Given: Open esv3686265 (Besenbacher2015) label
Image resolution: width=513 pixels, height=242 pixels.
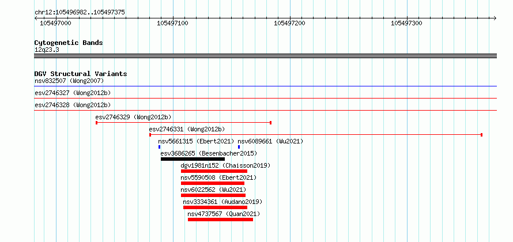Looking at the screenshot, I should point(209,153).
